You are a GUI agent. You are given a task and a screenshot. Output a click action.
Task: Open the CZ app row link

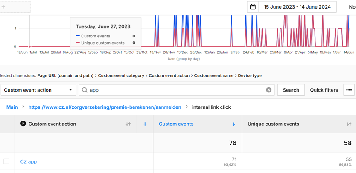29,161
